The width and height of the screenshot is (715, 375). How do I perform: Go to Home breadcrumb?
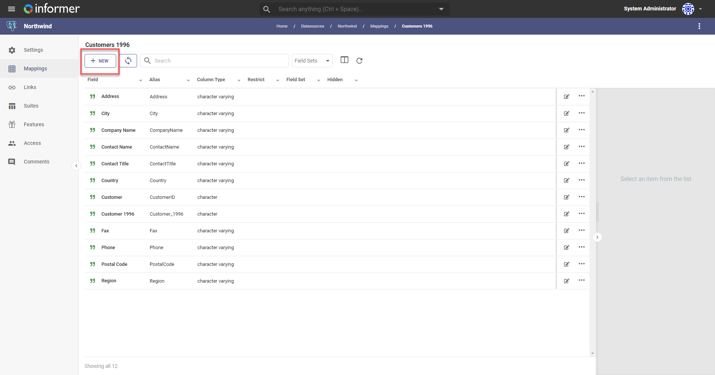pyautogui.click(x=282, y=26)
